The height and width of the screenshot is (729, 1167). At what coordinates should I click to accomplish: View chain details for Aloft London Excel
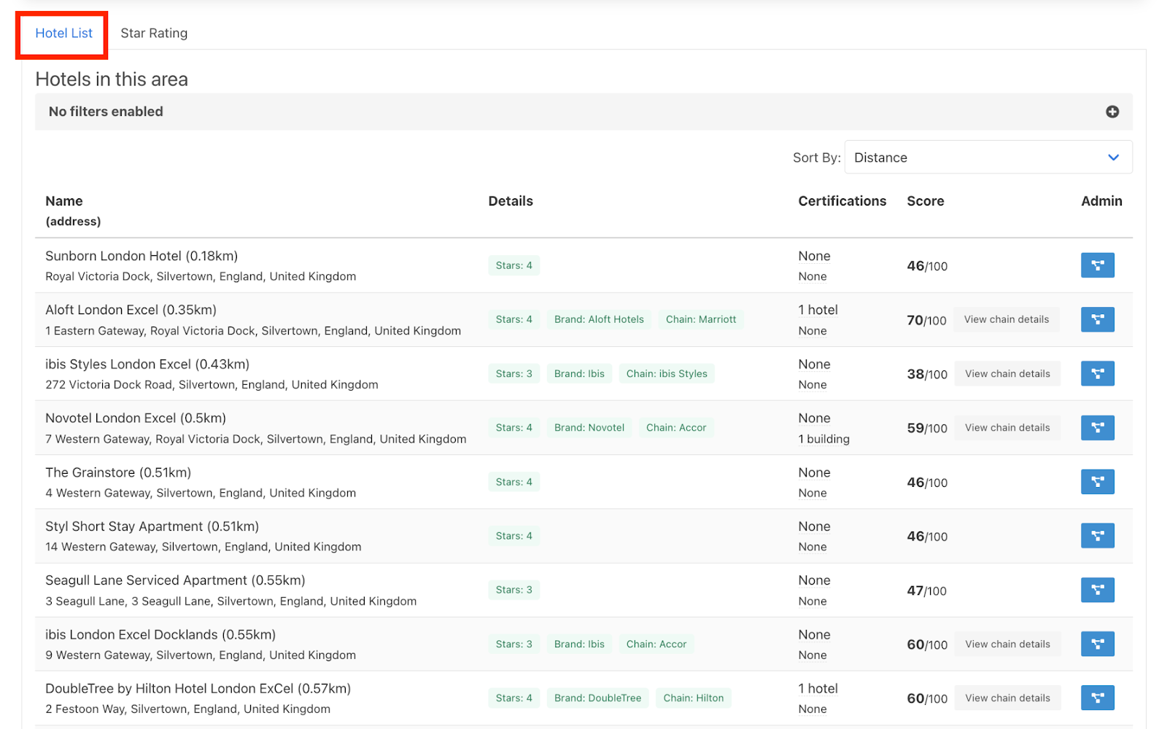tap(1006, 319)
